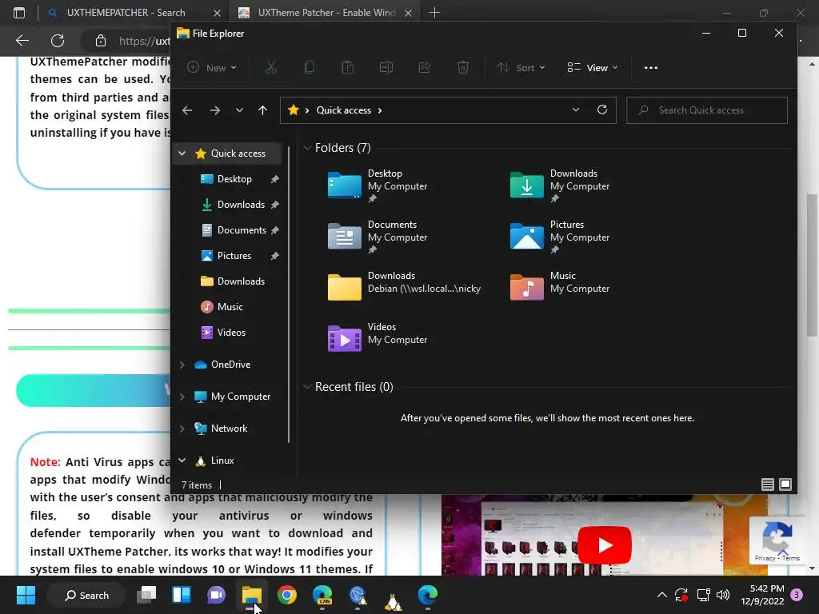The width and height of the screenshot is (819, 614).
Task: Select OneDrive in navigation pane
Action: tap(229, 365)
